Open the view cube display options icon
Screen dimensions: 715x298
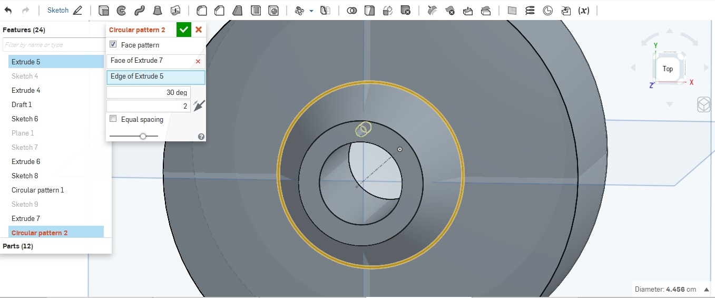click(x=704, y=104)
